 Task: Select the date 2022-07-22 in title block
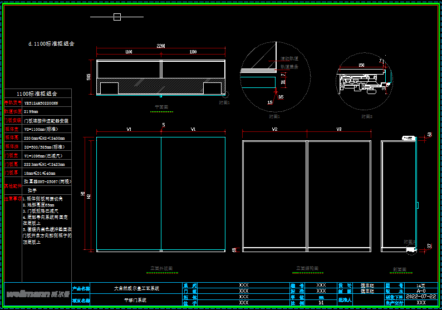[x=423, y=297]
